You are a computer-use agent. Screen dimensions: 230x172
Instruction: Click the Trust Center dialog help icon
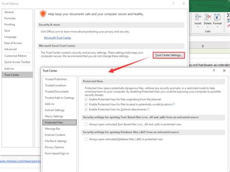pos(214,70)
